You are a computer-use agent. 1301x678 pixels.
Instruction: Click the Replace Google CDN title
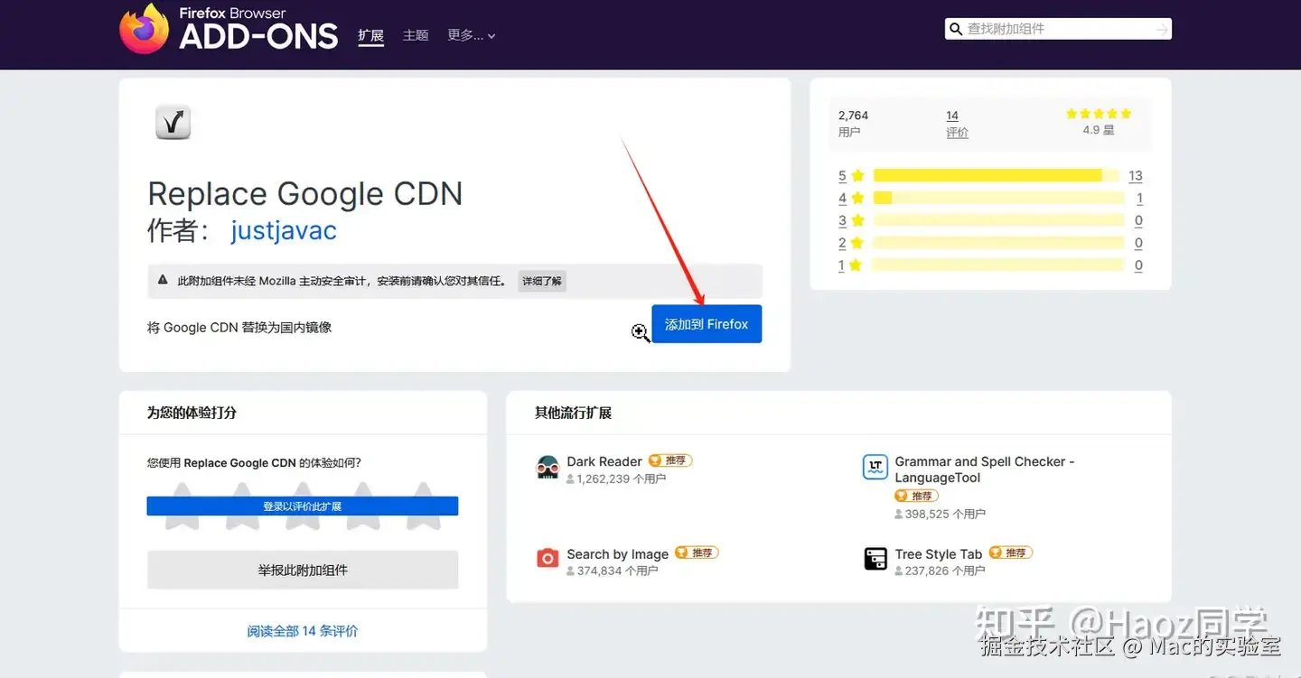click(305, 194)
